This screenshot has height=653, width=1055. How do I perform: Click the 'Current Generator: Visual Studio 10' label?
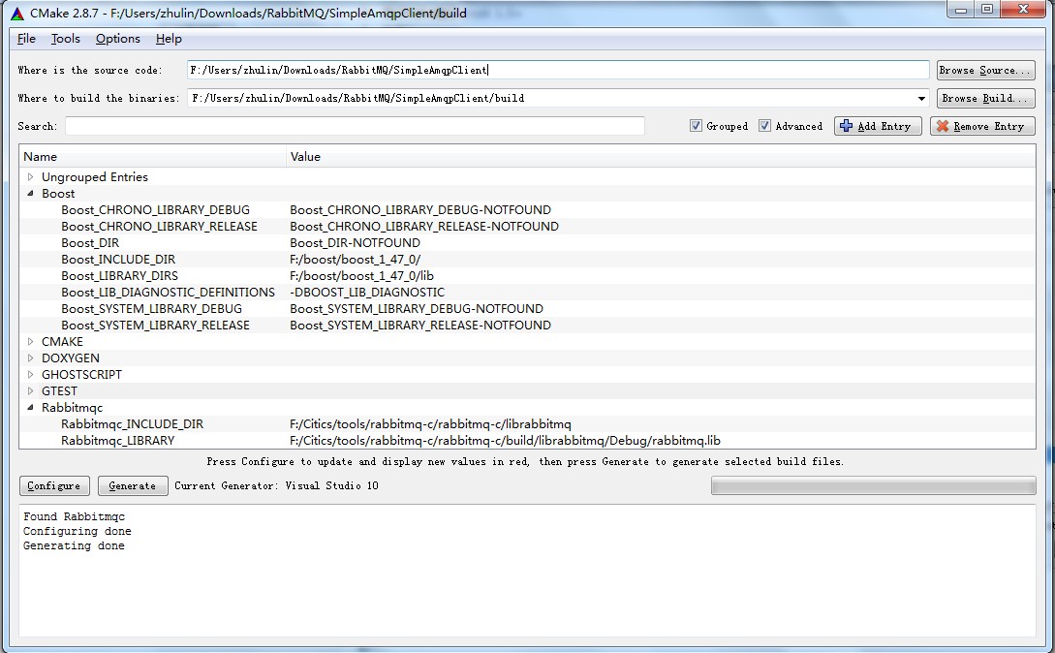276,485
